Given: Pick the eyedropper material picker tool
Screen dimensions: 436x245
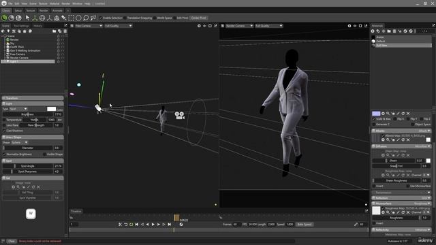Looking at the screenshot, I should point(64,18).
